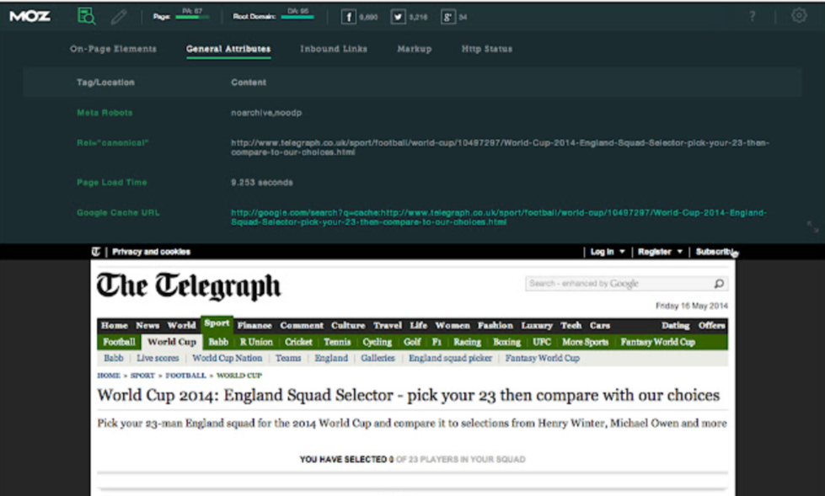Click the Twitter share count icon
This screenshot has width=825, height=496.
398,17
